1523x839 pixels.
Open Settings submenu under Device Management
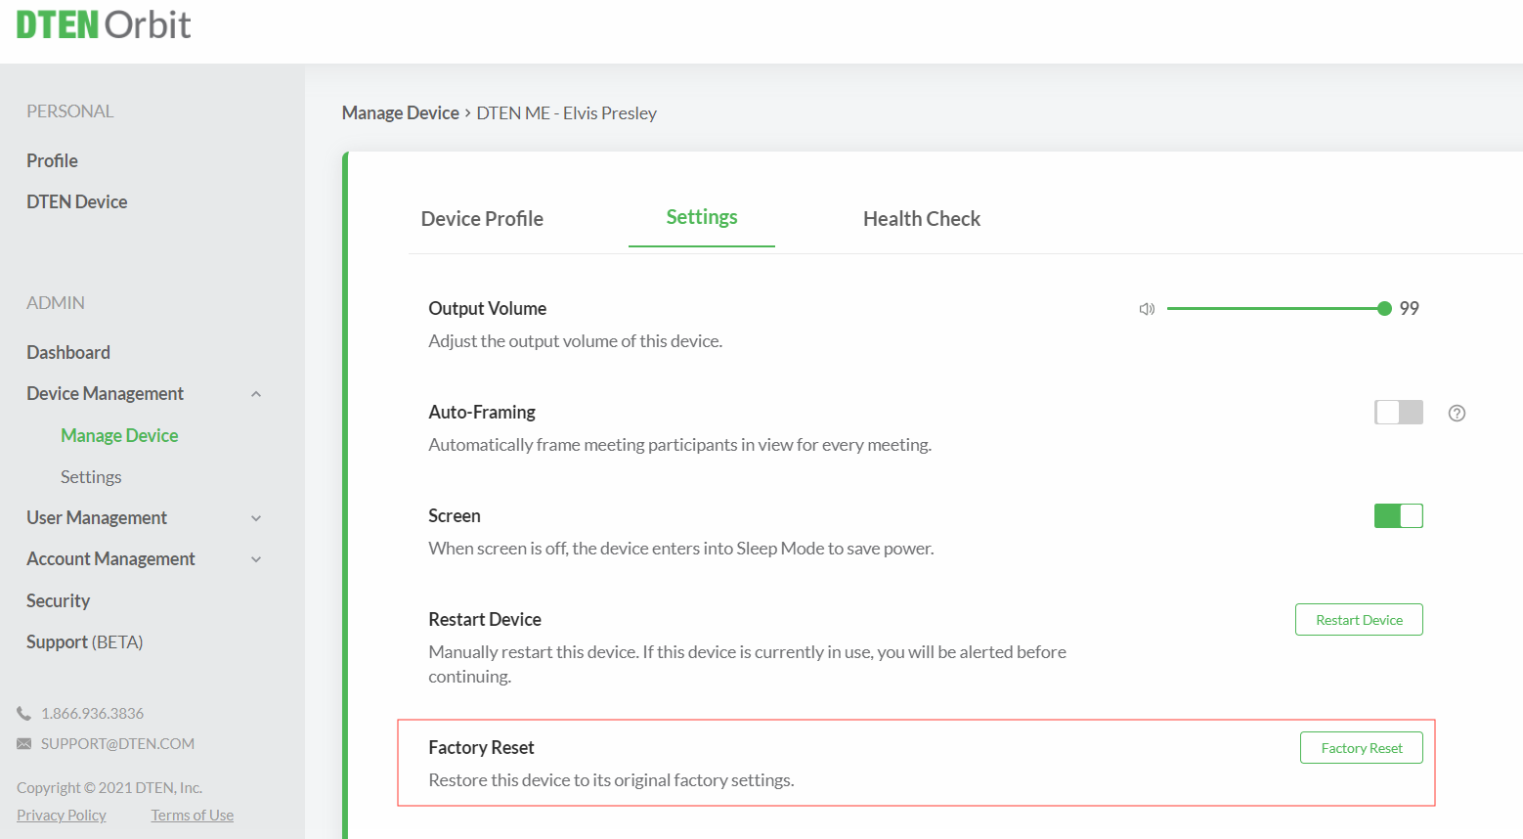[91, 477]
